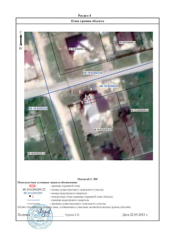Click parcel label 48:19:6200209:24
Screen dimensions: 169x239
pyautogui.click(x=140, y=110)
